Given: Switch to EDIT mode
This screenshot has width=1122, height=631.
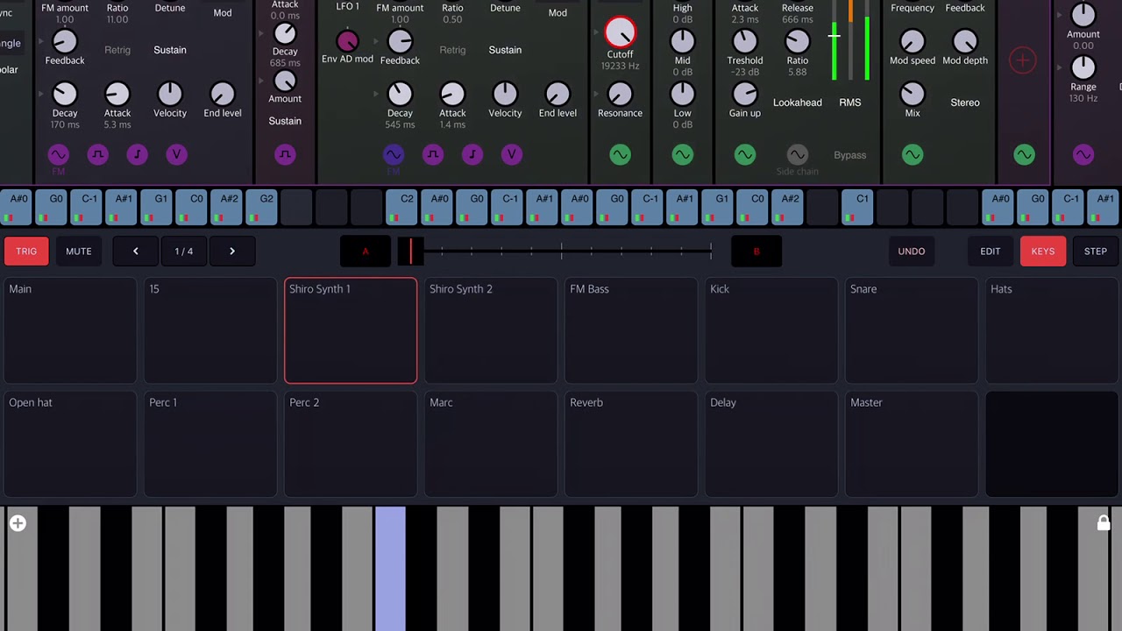Looking at the screenshot, I should pos(991,252).
